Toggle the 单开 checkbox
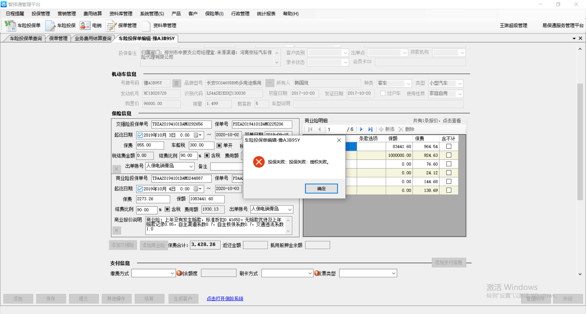 click(x=219, y=145)
